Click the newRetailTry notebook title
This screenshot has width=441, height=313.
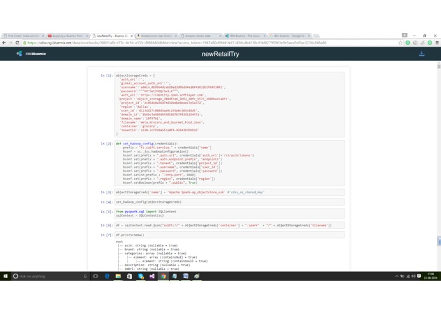pyautogui.click(x=221, y=54)
